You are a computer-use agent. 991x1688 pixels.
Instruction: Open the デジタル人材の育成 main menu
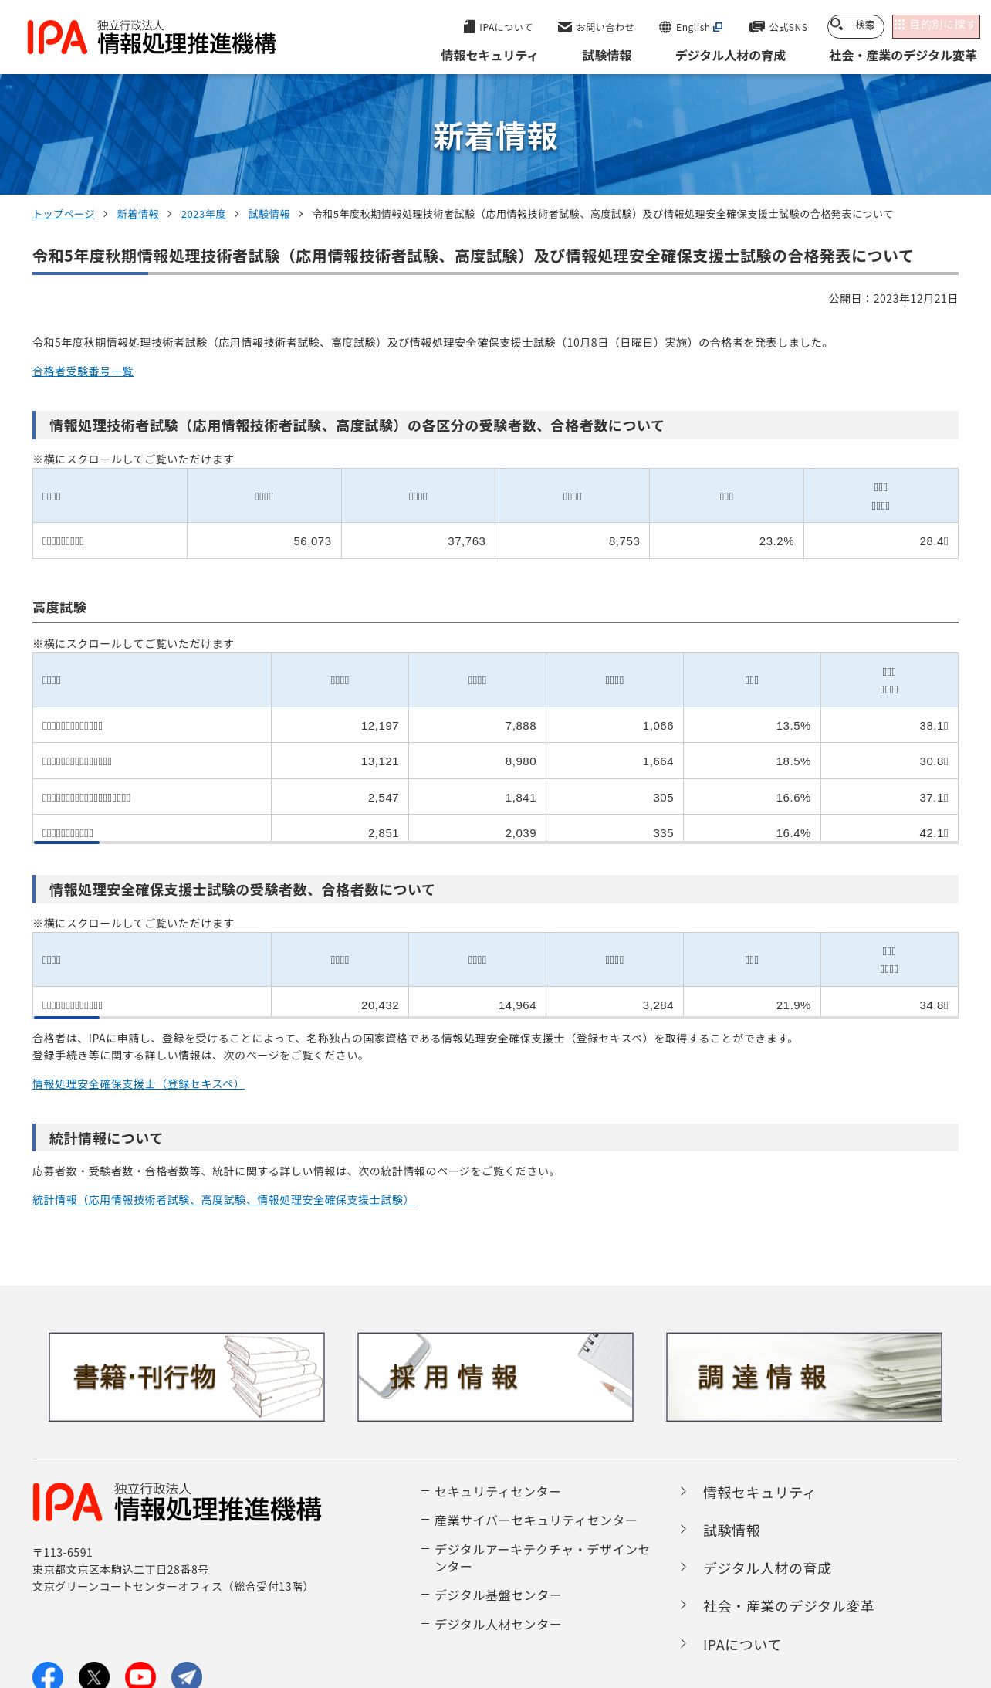coord(730,56)
